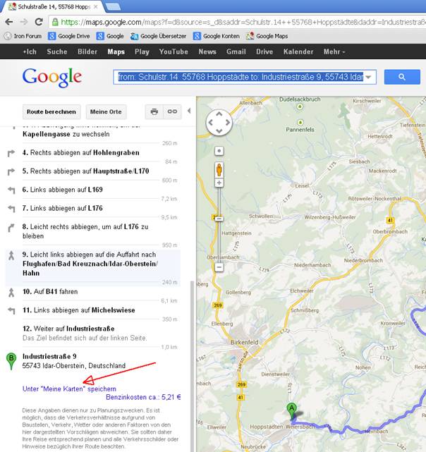Open the Google Maps bookmark
This screenshot has width=426, height=452.
[267, 36]
